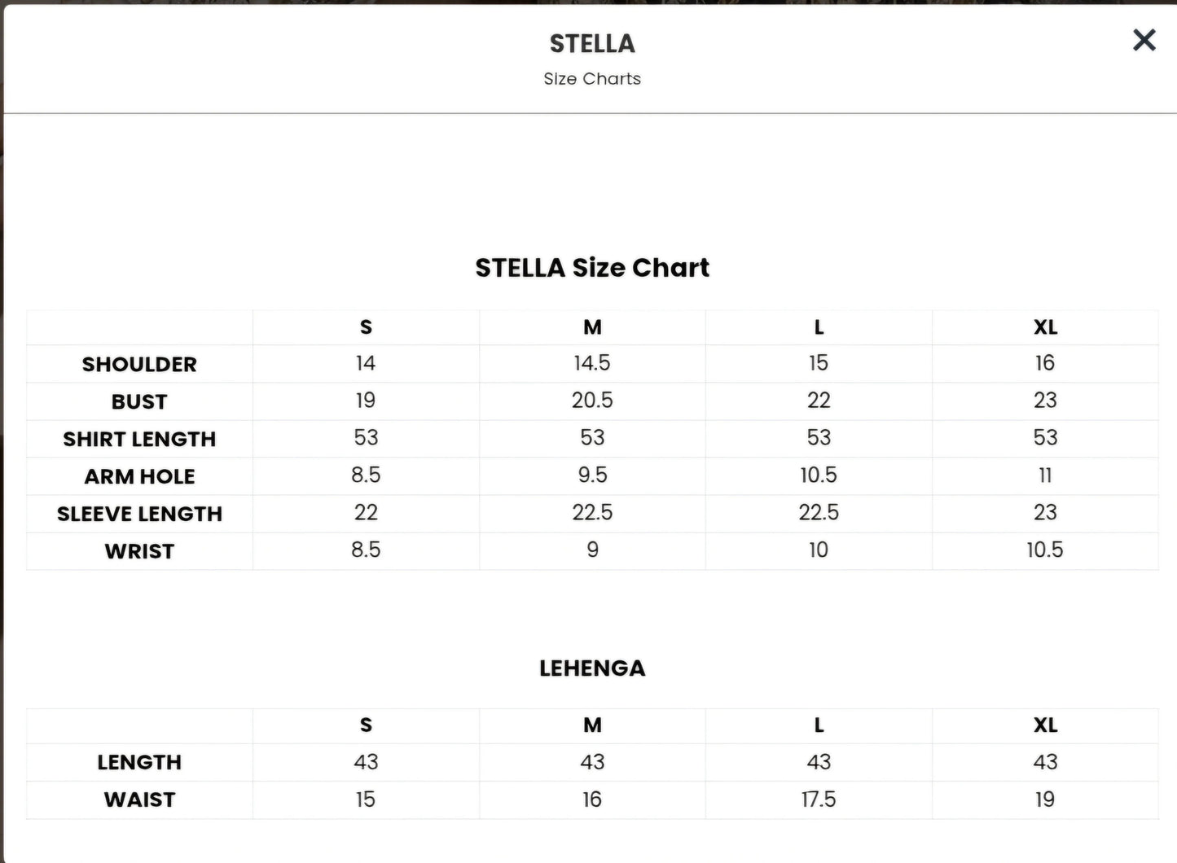Click the STELLA Size Chart heading
The width and height of the screenshot is (1177, 863).
pos(592,268)
